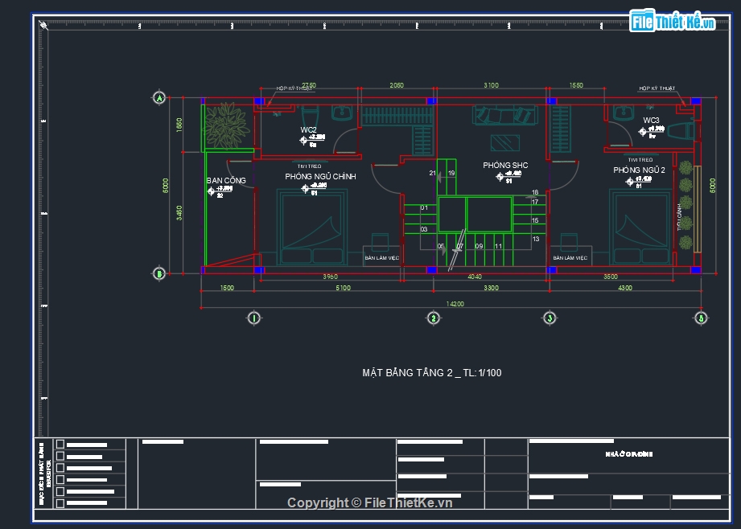Select grid axis bubble A
741x529 pixels.
pos(159,98)
